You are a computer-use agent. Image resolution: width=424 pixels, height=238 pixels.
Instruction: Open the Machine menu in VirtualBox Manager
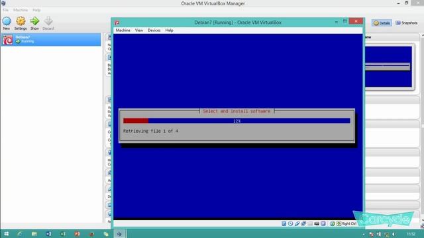(21, 10)
